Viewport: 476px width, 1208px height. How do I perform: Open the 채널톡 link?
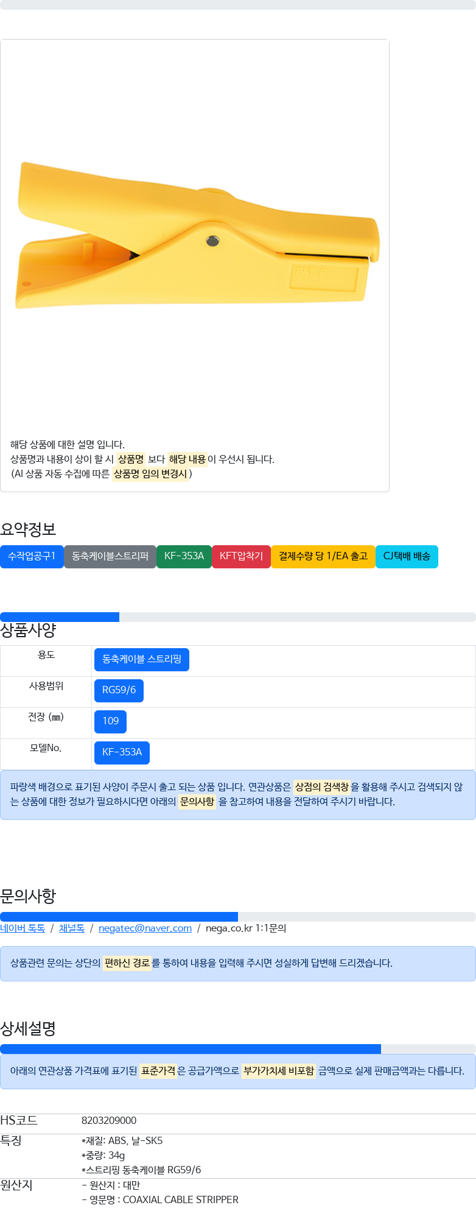[x=72, y=928]
